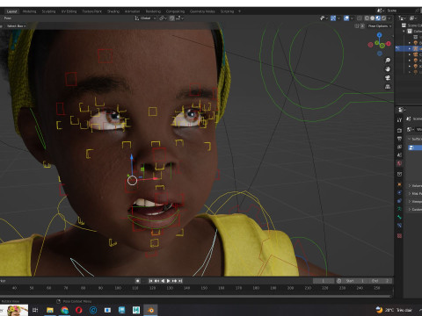Open Opera browser from the taskbar
This screenshot has width=422, height=316.
pyautogui.click(x=79, y=310)
